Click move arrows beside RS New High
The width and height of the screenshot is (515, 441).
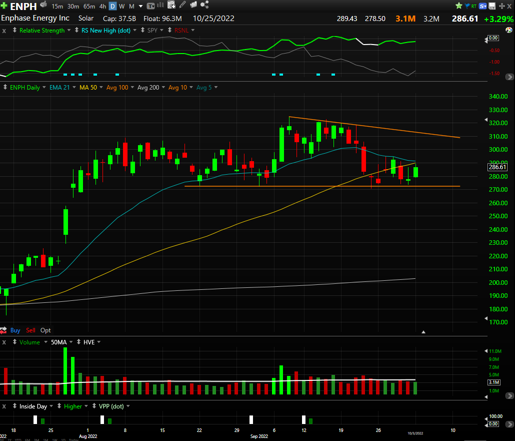pyautogui.click(x=76, y=30)
